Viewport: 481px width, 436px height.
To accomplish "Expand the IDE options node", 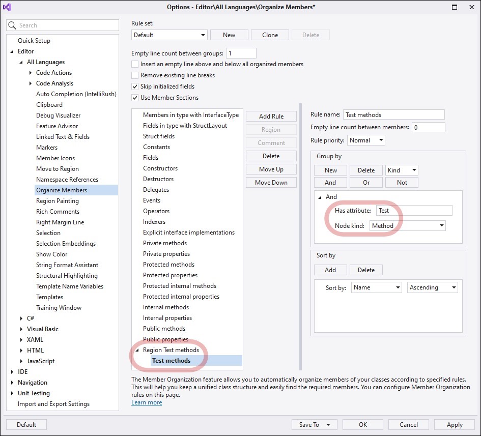I will tap(12, 372).
